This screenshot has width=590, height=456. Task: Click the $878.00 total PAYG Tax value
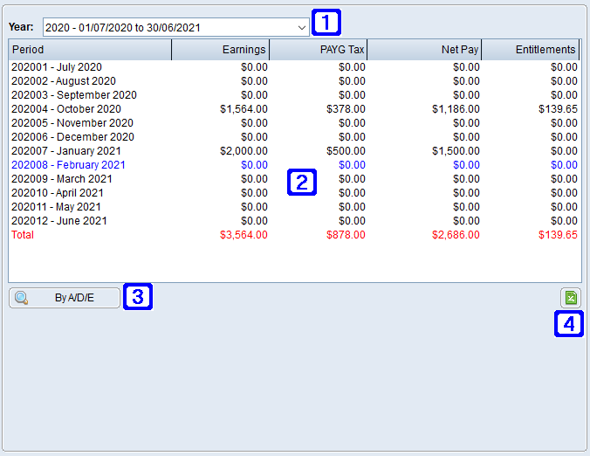[x=346, y=235]
